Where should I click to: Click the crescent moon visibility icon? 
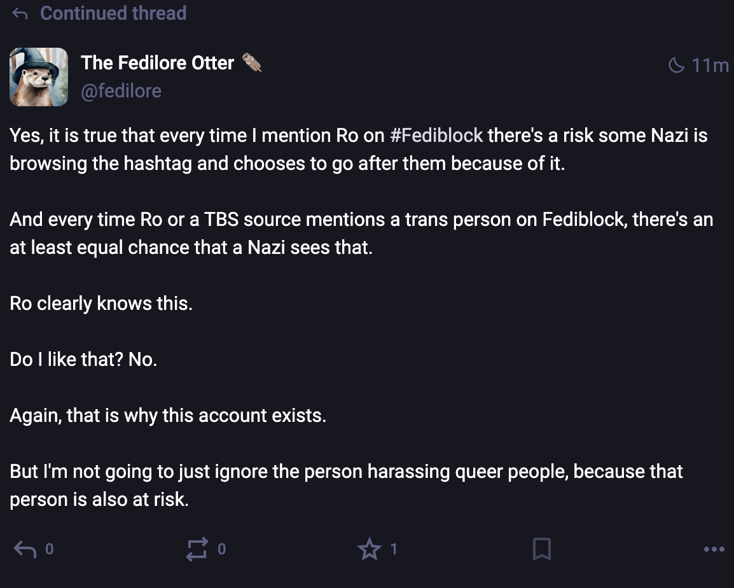676,65
